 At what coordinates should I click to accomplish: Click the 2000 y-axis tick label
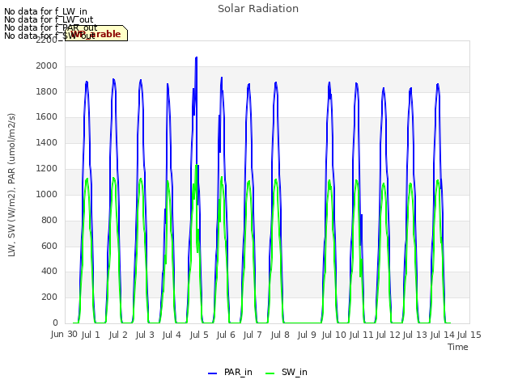point(47,66)
